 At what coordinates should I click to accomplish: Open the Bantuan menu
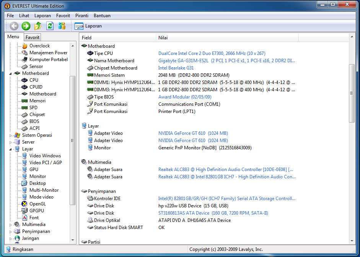coord(102,16)
